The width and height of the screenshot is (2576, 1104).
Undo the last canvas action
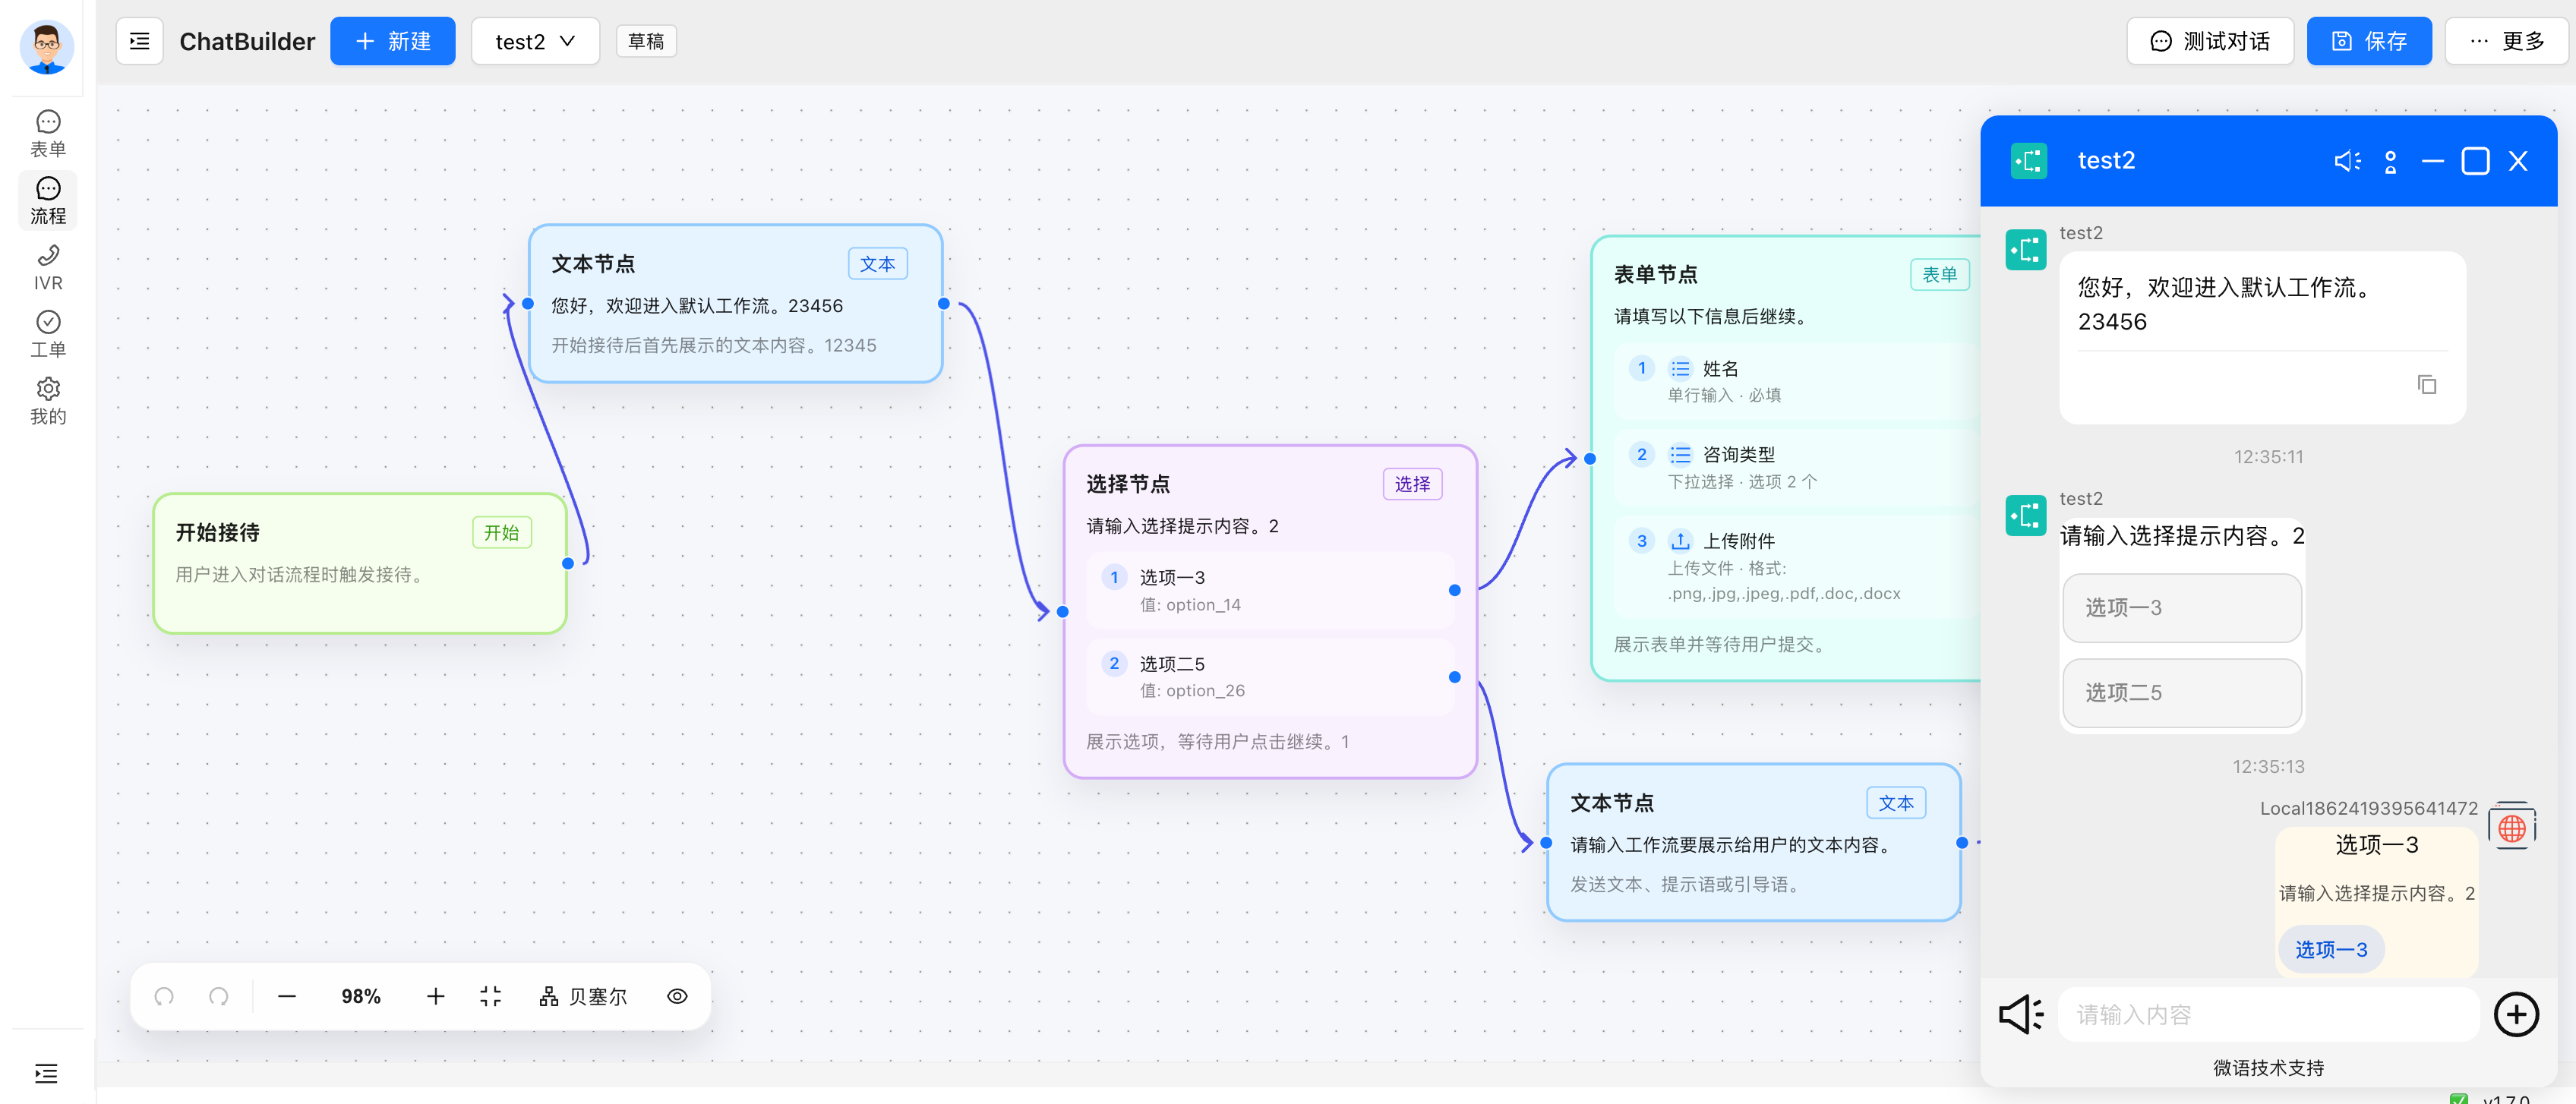[x=164, y=996]
